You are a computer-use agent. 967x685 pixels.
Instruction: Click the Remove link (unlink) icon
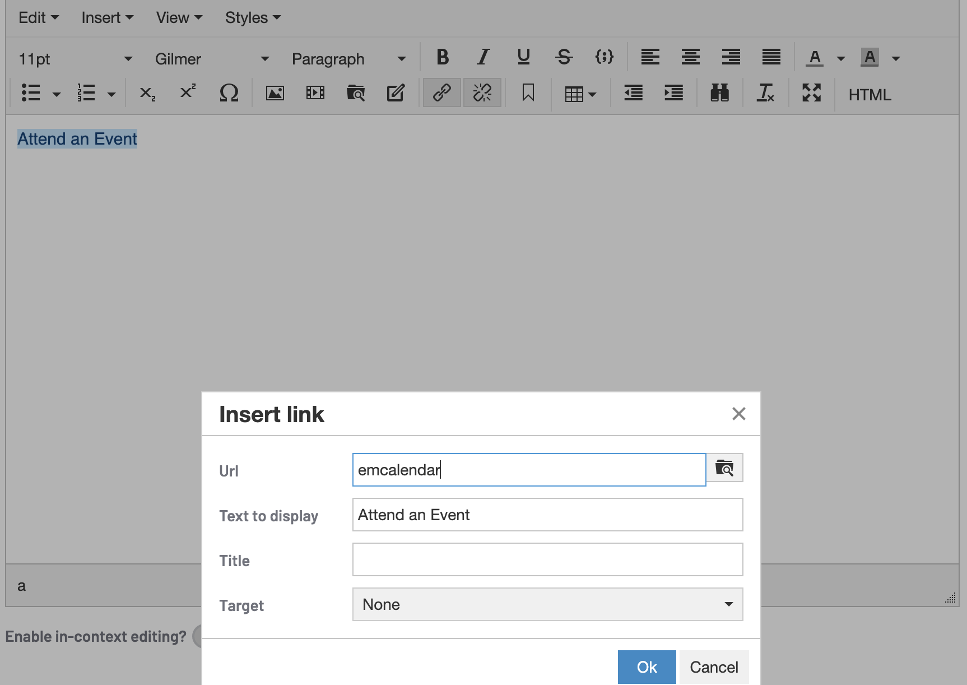tap(482, 93)
